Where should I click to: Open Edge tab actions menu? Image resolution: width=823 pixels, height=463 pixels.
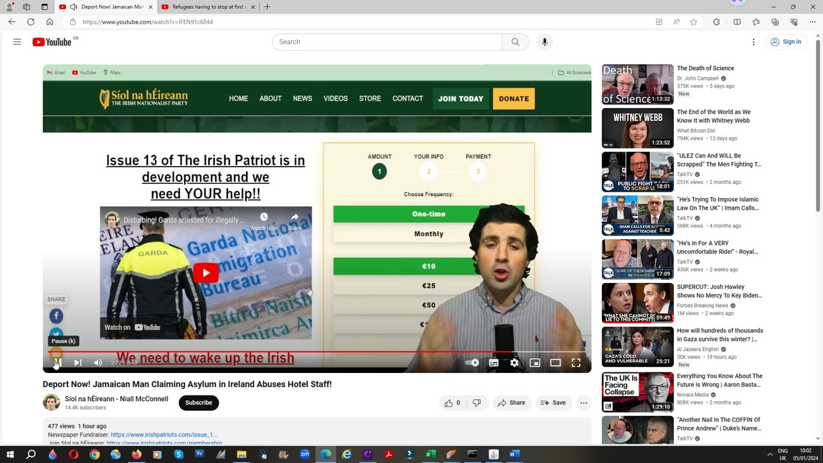[44, 7]
